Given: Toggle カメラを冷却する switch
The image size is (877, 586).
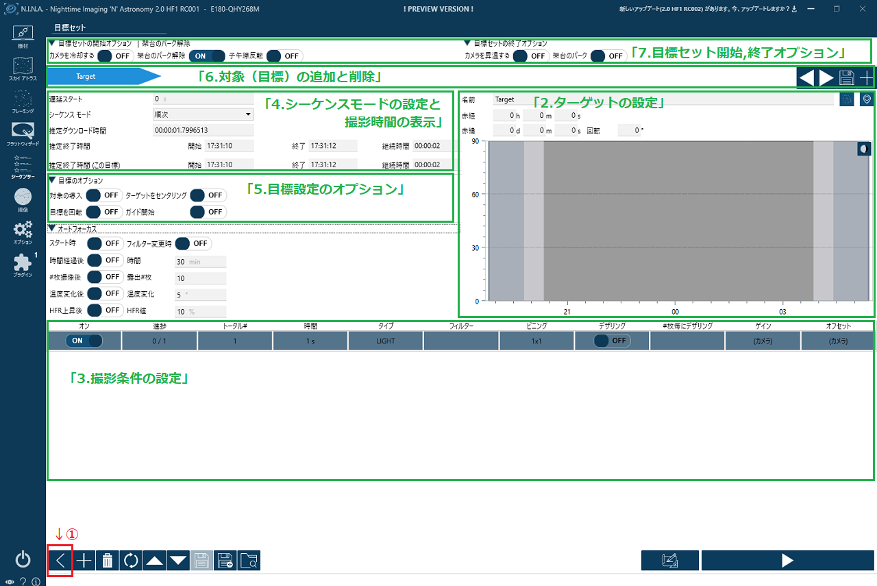Looking at the screenshot, I should 115,56.
